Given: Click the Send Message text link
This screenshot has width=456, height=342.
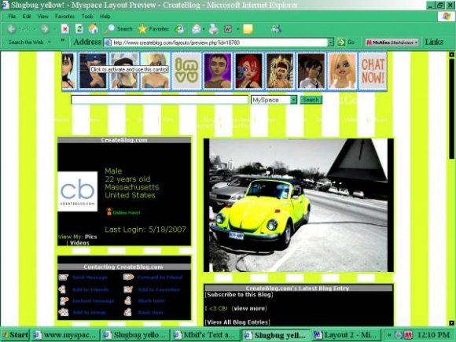Looking at the screenshot, I should (x=90, y=278).
